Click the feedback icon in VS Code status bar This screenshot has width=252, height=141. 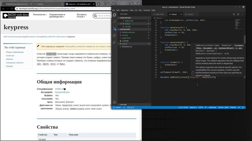(x=239, y=107)
